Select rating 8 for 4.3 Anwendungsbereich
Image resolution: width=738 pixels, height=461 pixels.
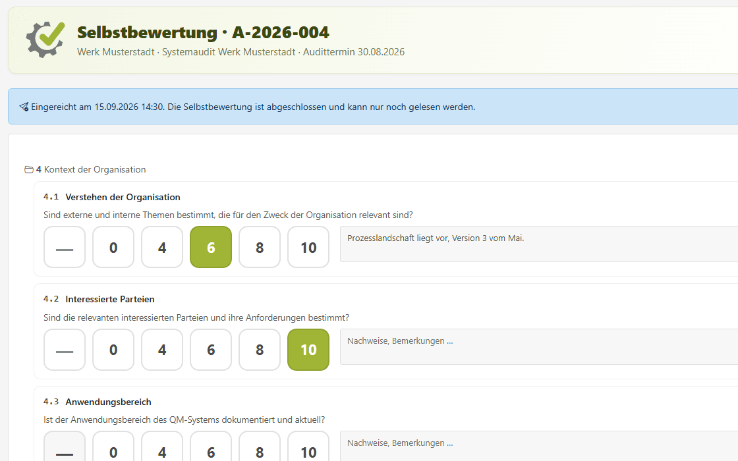coord(260,447)
